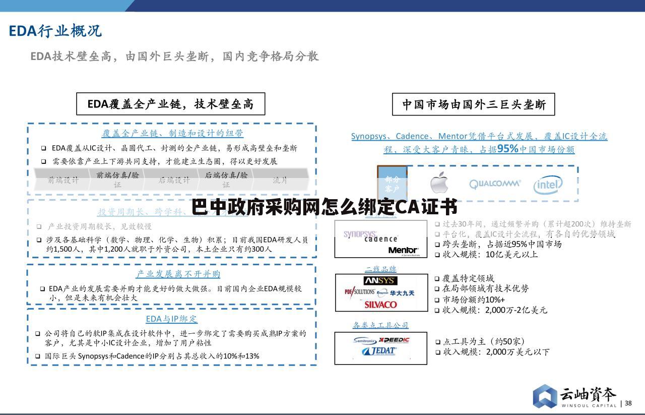Click the Qualcomm logo
Image resolution: width=645 pixels, height=415 pixels.
pos(495,184)
